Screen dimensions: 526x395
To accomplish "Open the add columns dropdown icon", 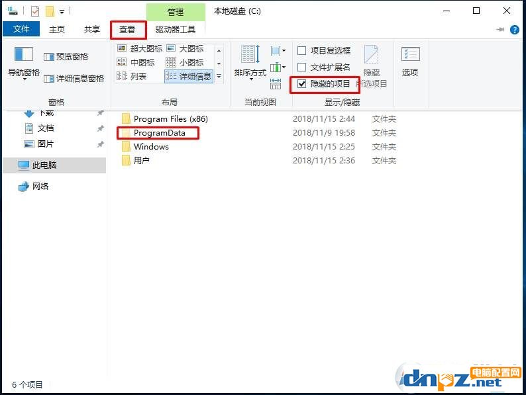I will click(278, 67).
